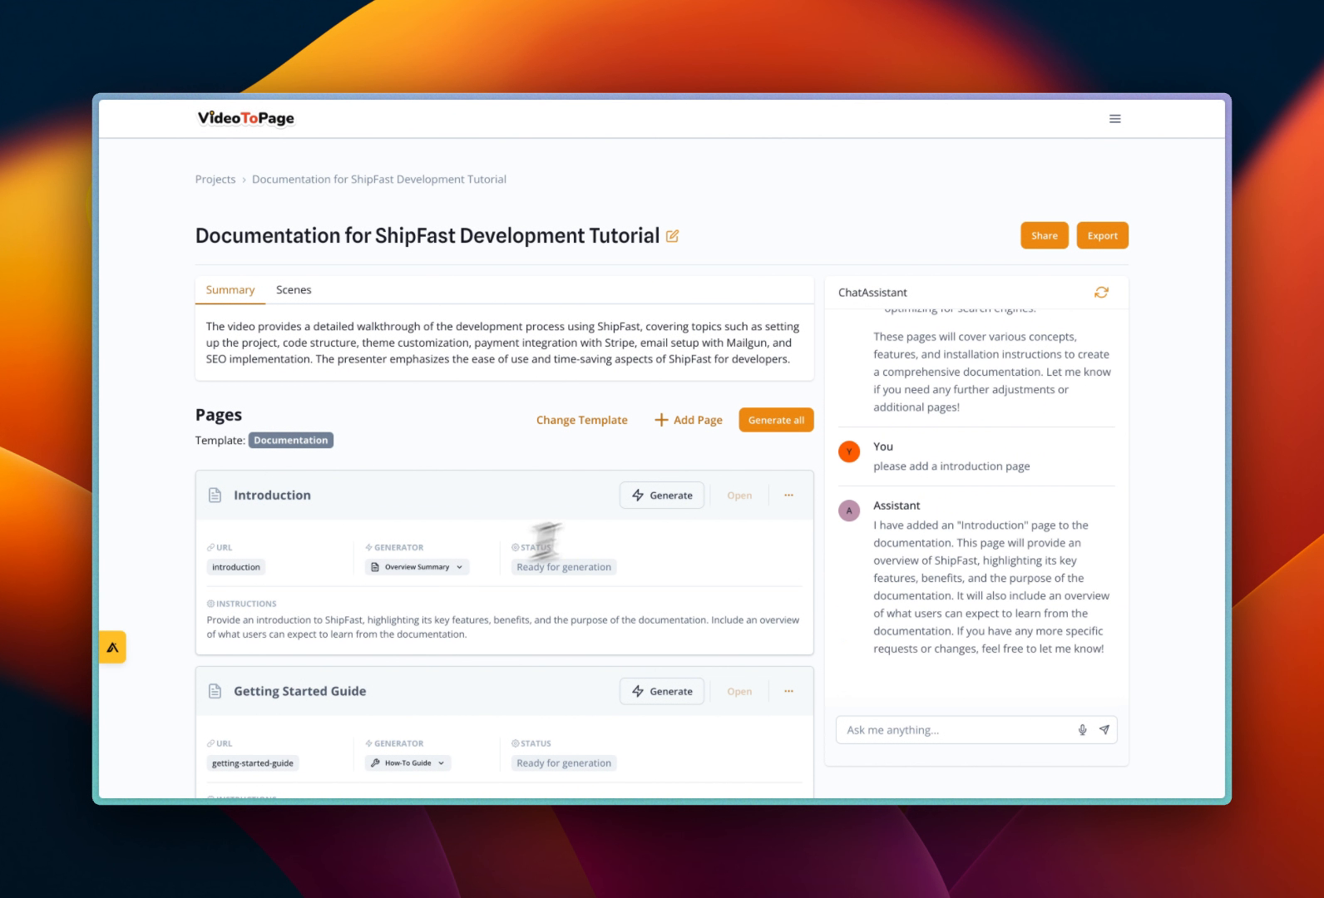Click the Documentation template badge
Image resolution: width=1324 pixels, height=898 pixels.
(291, 441)
